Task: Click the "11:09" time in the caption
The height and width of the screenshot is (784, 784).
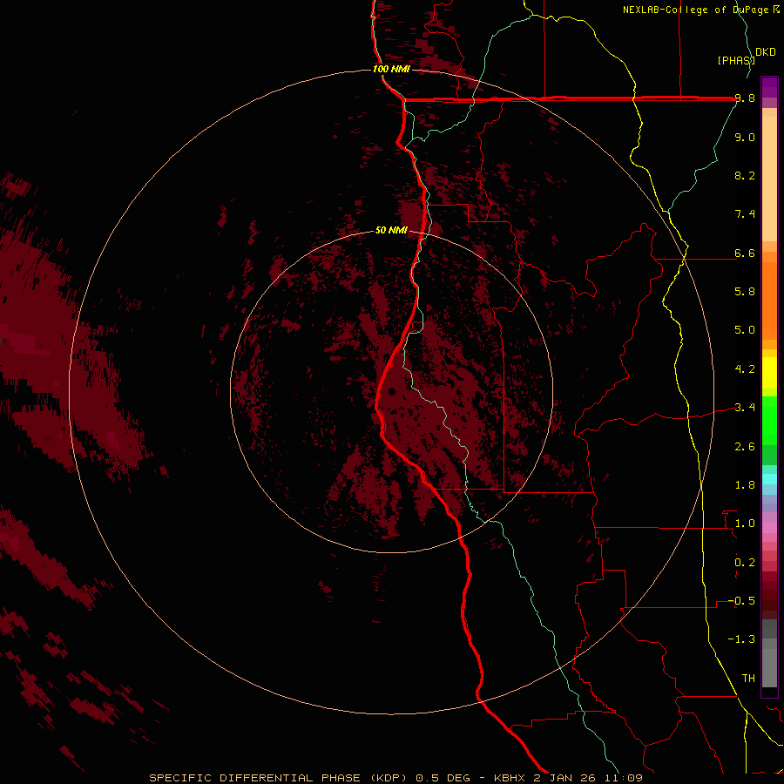Action: click(623, 778)
